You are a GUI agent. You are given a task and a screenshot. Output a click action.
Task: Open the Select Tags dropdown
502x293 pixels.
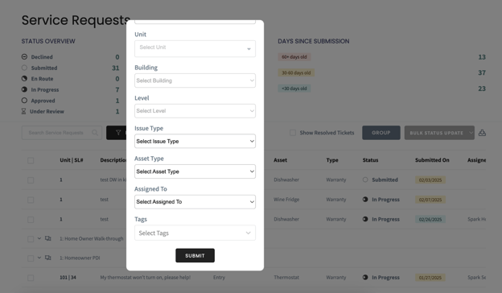[195, 233]
